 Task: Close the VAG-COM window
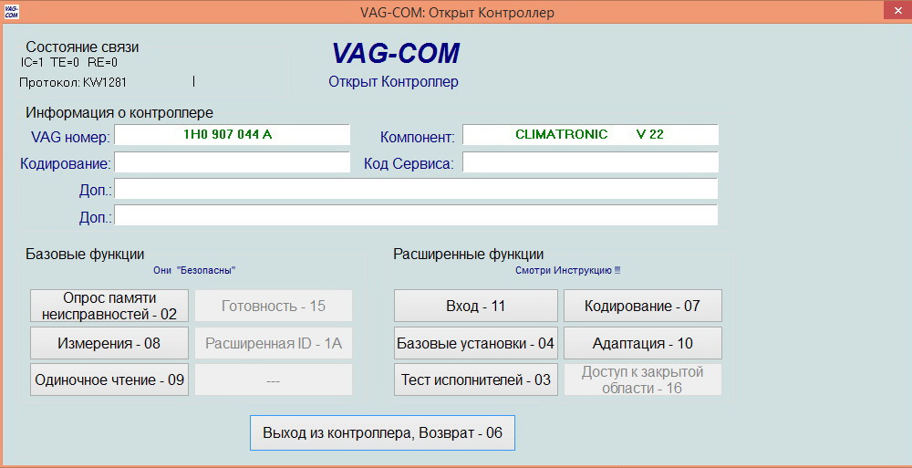coord(897,10)
